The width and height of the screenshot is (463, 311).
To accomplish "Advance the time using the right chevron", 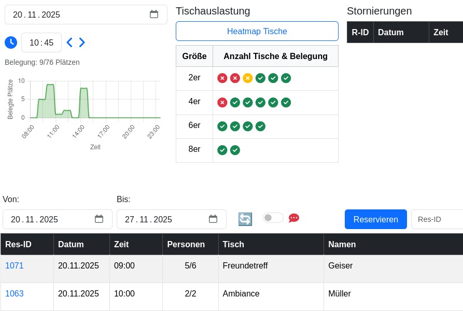I will tap(82, 43).
